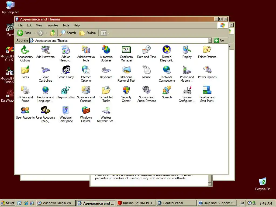Viewport: 276px width, 207px height.
Task: Select the Windows CardSpace icon
Action: pos(66,114)
